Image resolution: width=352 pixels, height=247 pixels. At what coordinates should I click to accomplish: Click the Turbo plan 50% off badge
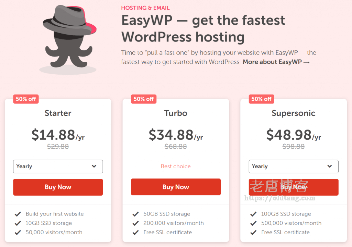[x=144, y=99]
